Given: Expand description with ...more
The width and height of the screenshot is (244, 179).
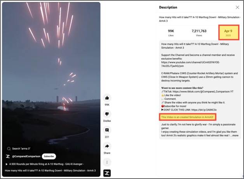Looking at the screenshot, I should point(234,136).
